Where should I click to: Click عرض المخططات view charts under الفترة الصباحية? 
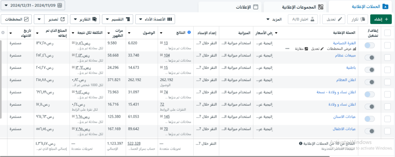pos(342,49)
